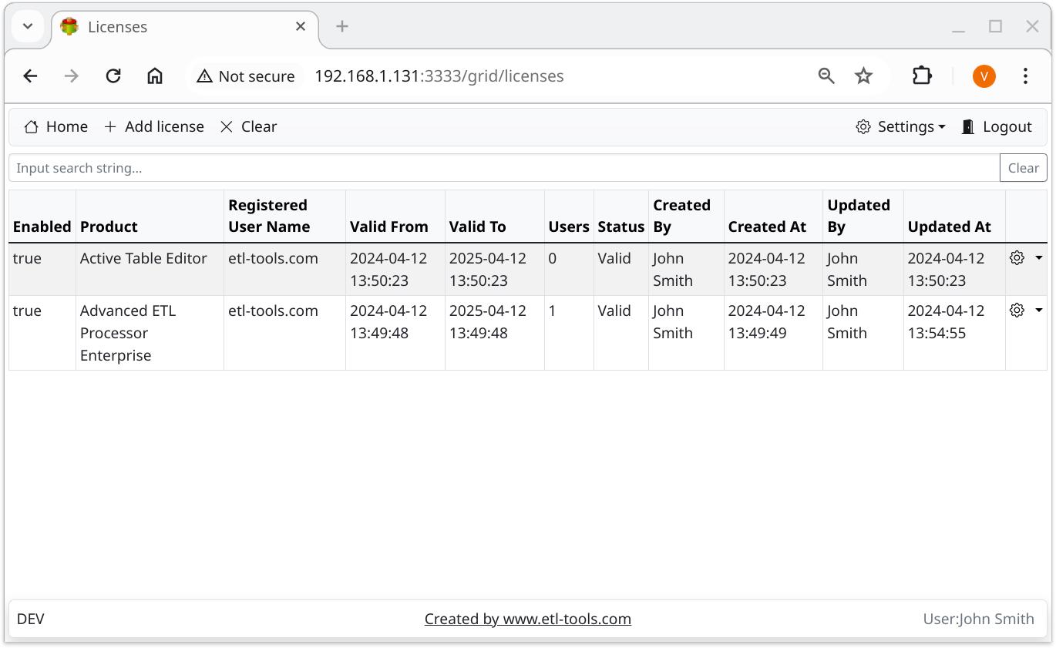Reload the page with refresh icon
The image size is (1056, 648).
[x=113, y=76]
